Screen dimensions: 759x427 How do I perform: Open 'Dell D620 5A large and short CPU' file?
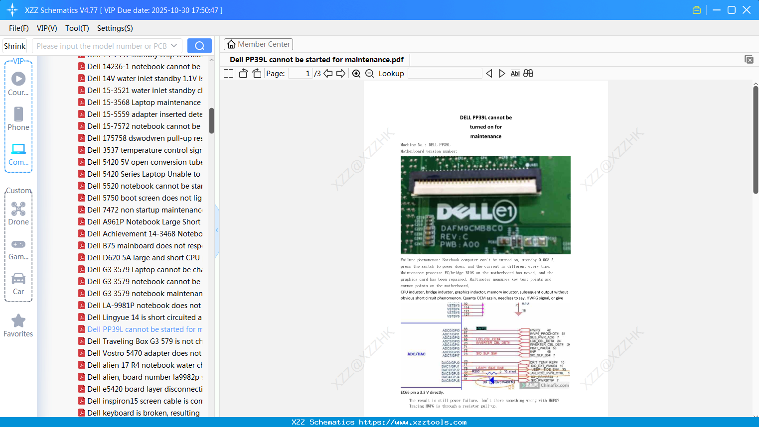point(140,258)
